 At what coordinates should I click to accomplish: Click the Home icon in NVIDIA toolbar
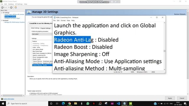pos(16,7)
